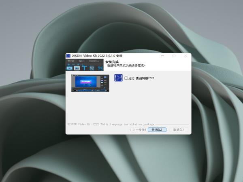Viewport: 243px width, 182px height.
Task: Minimize the installer window
Action: pyautogui.click(x=162, y=56)
